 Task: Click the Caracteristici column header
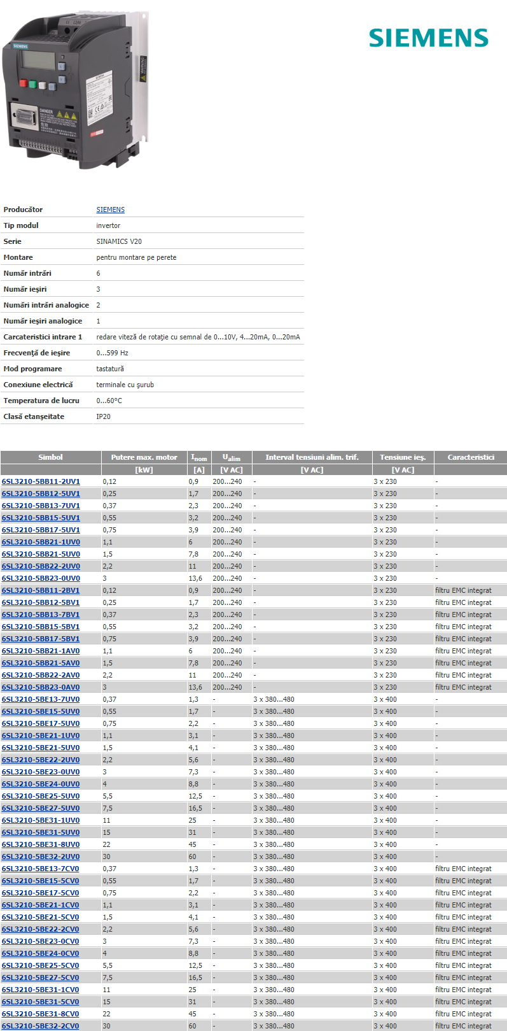point(471,457)
